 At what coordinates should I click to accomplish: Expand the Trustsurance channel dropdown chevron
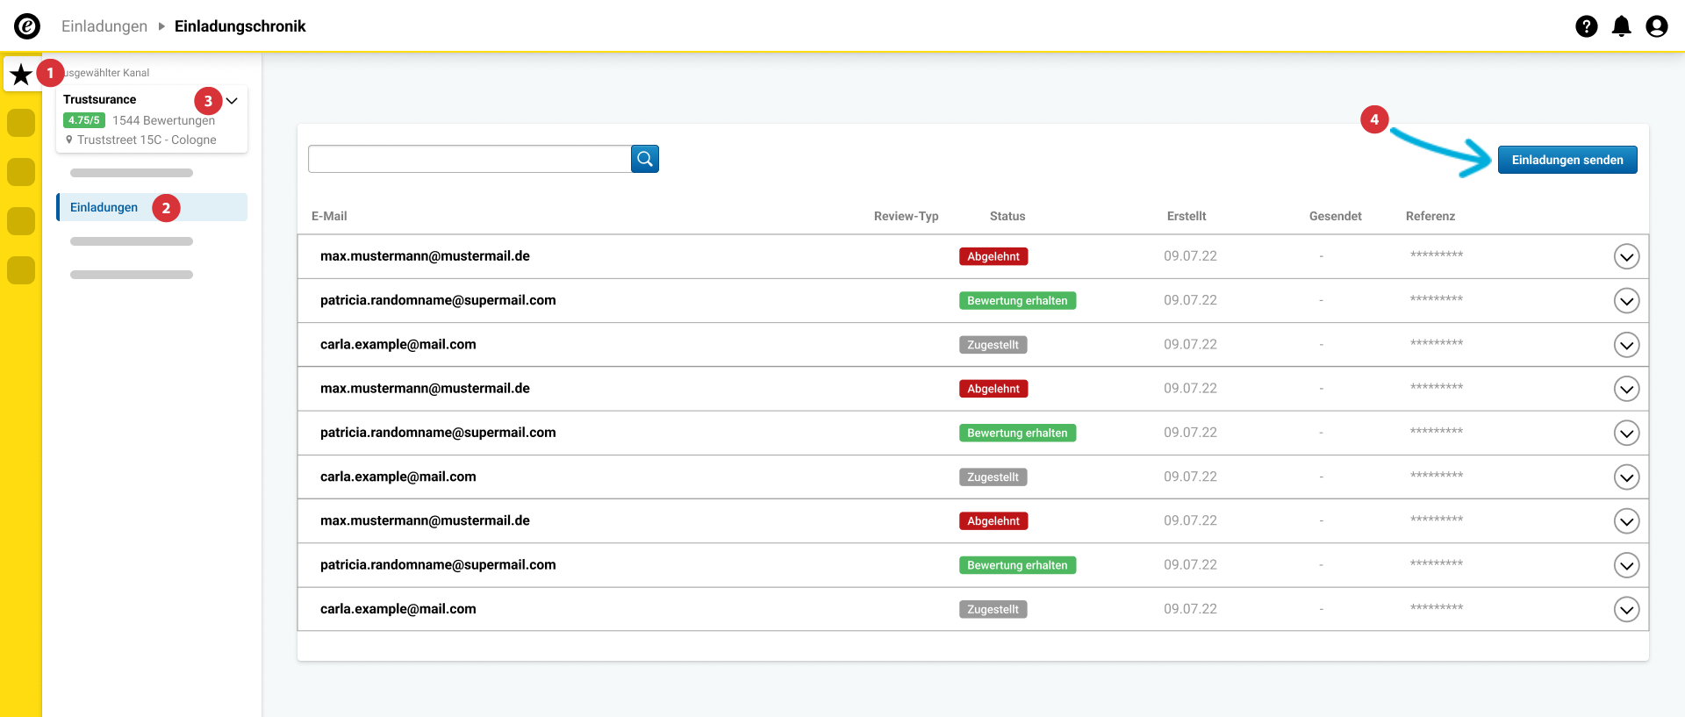[x=232, y=100]
